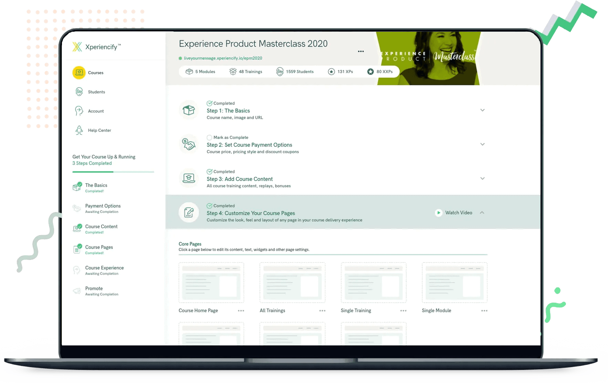This screenshot has height=383, width=608.
Task: Toggle the Completed check on Step 1
Action: click(x=209, y=103)
